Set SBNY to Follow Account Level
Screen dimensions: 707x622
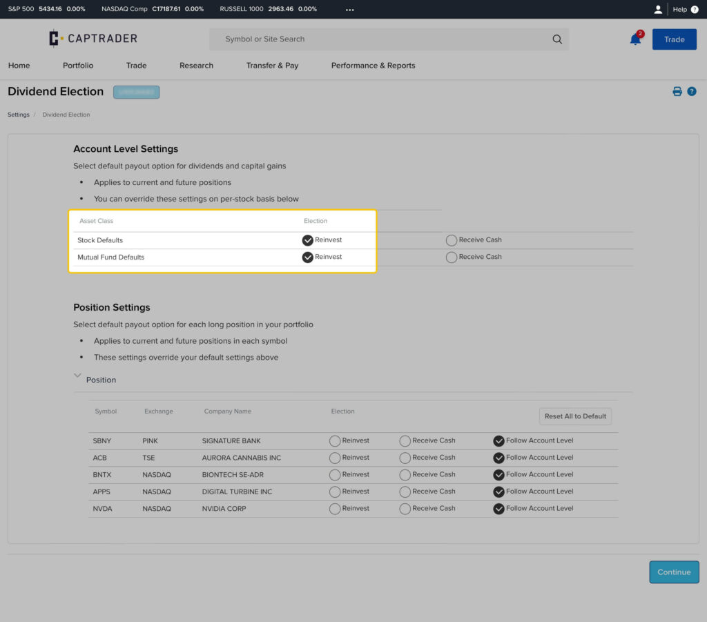click(x=498, y=441)
